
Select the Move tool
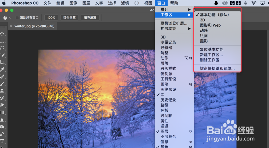click(x=2, y=34)
